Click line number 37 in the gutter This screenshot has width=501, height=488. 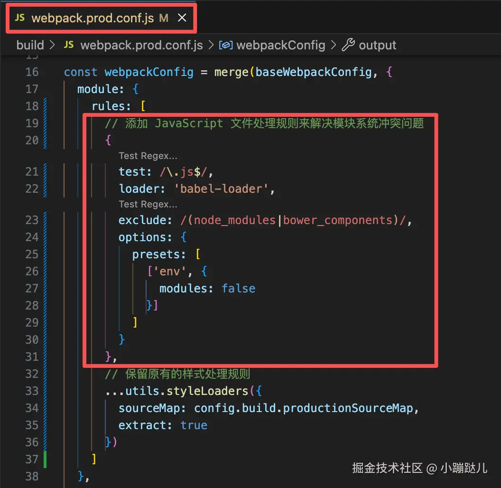(32, 459)
